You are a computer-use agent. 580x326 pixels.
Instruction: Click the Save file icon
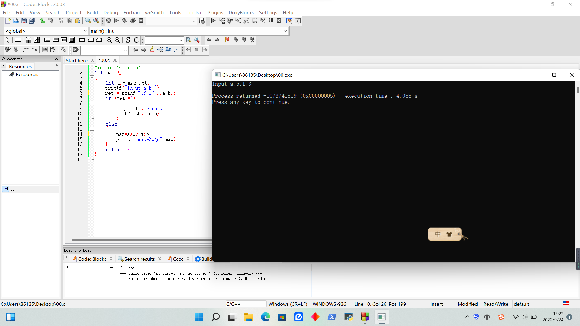click(24, 21)
